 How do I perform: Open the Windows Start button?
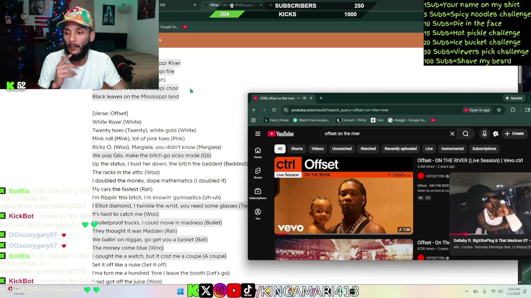(180, 291)
